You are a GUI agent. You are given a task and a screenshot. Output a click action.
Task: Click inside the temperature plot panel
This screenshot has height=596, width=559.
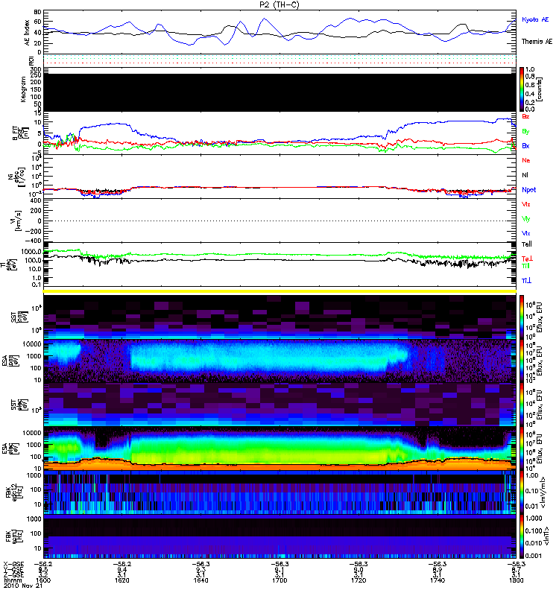point(280,264)
